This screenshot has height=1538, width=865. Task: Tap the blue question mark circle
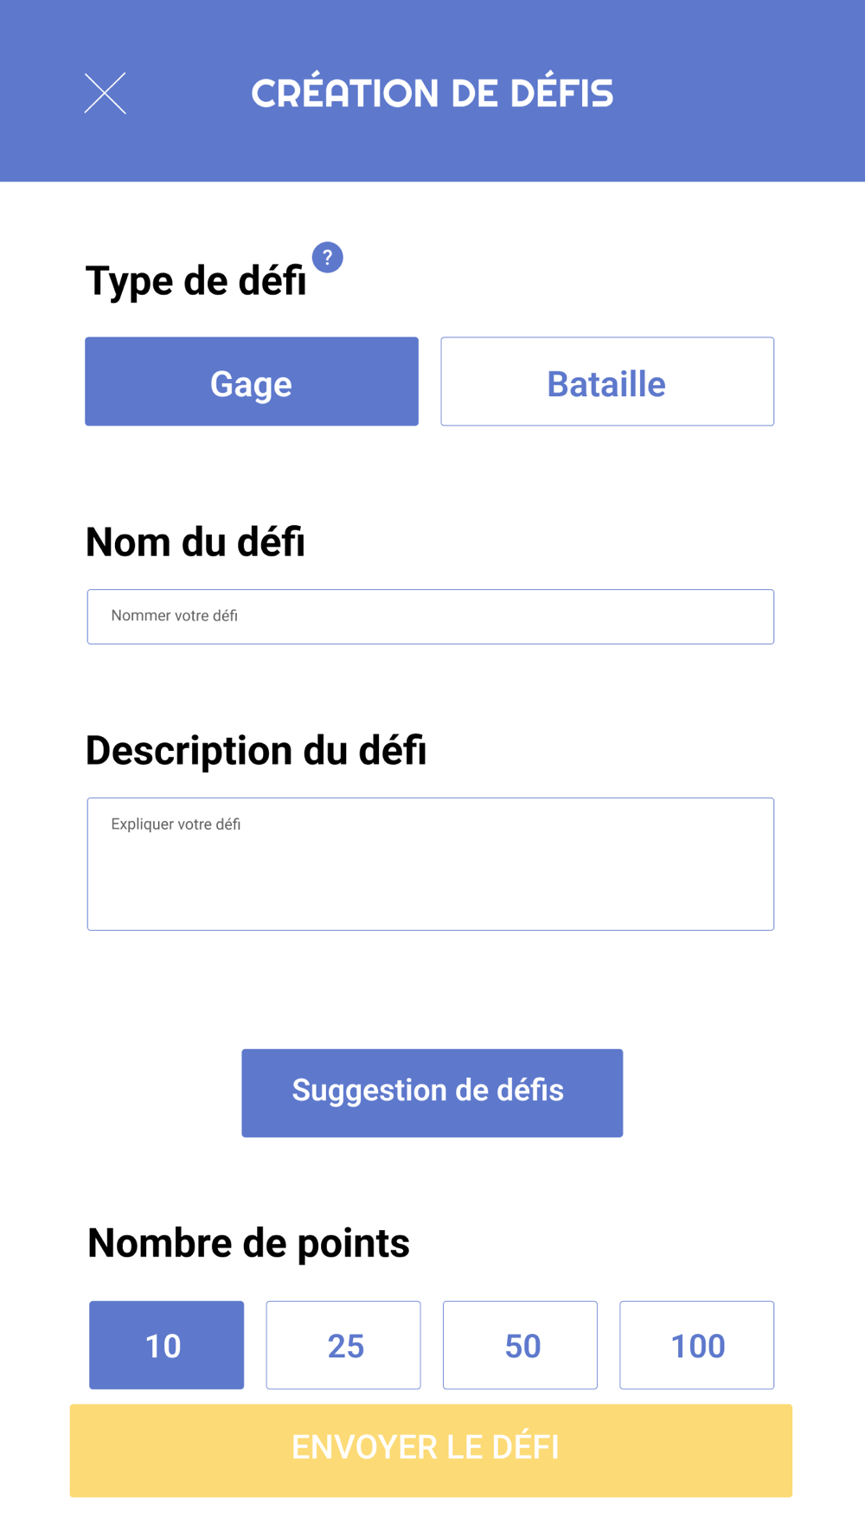pos(328,258)
